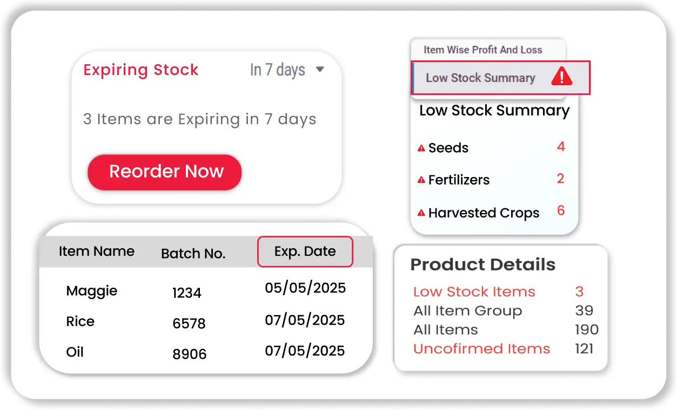
Task: Click warning icon beside Harvested Crops
Action: pos(421,214)
